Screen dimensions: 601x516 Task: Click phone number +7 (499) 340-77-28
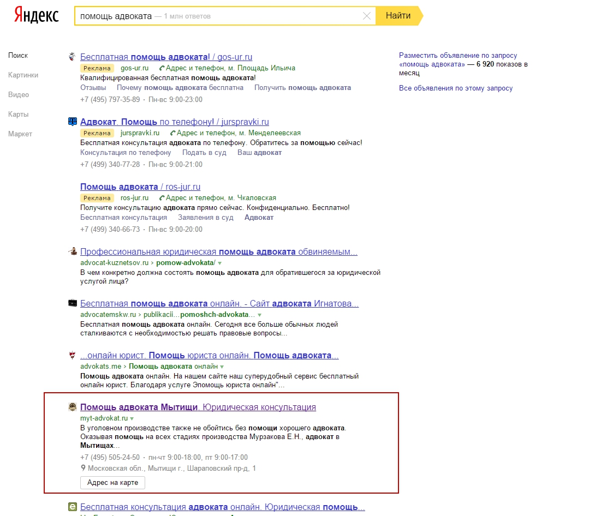(110, 164)
